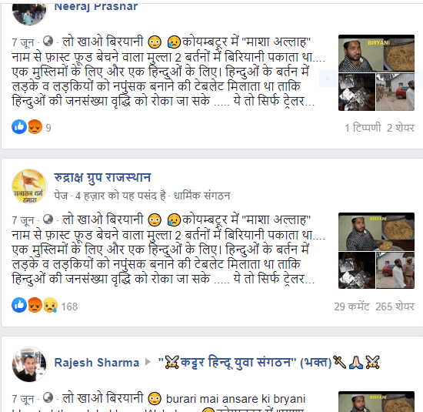The width and height of the screenshot is (423, 412).
Task: Click the like reaction icon beside count 168
Action: 19,305
